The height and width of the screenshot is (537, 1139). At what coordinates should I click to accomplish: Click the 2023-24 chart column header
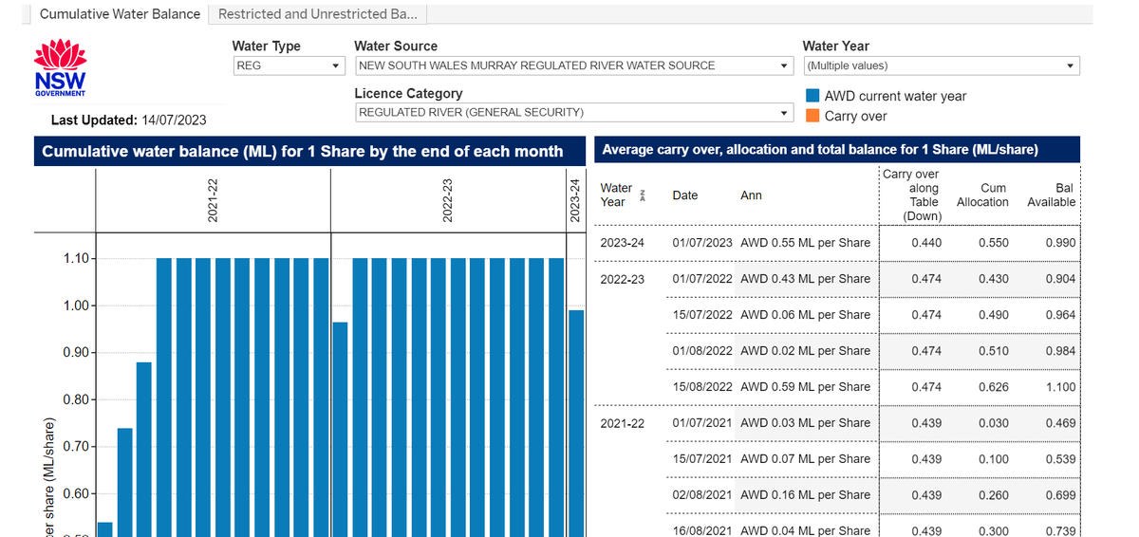576,200
